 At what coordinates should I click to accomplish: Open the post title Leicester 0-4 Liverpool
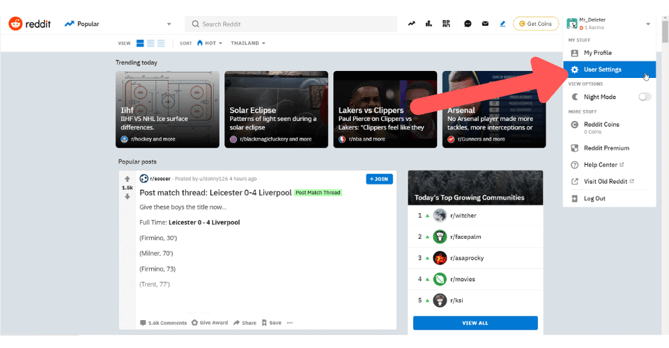point(215,193)
